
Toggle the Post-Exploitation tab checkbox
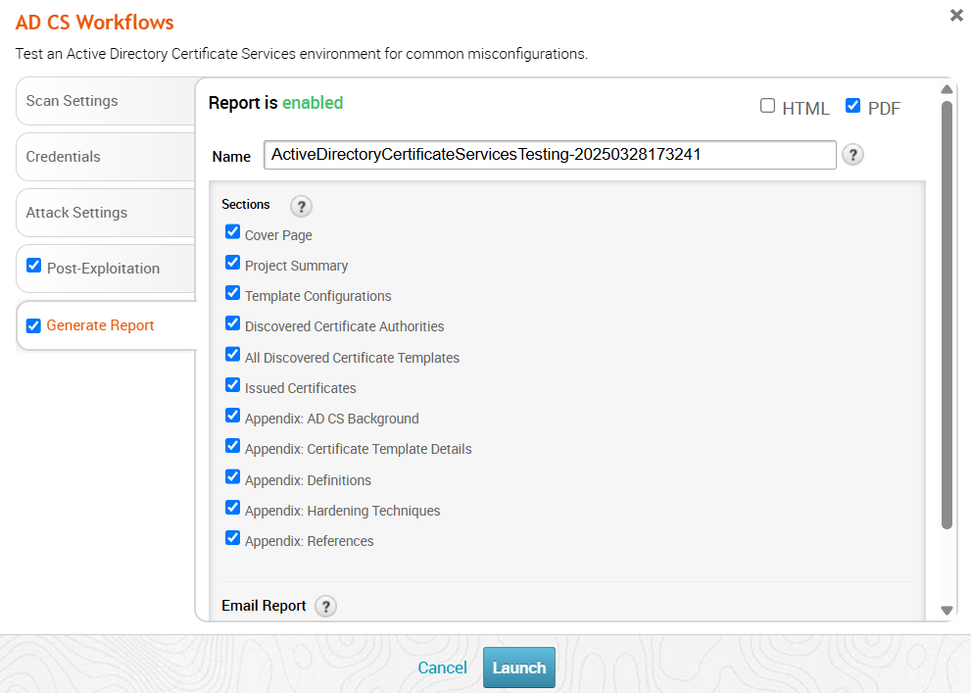click(x=33, y=266)
